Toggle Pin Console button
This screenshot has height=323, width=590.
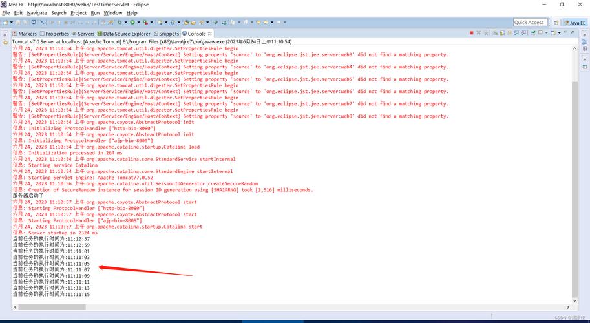click(x=532, y=33)
